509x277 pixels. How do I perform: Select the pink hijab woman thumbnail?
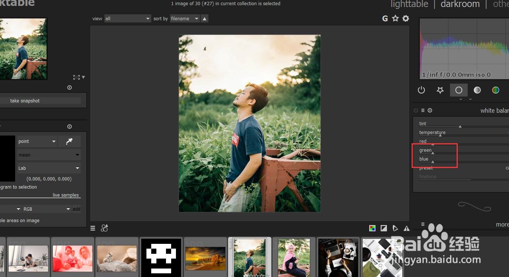click(294, 258)
